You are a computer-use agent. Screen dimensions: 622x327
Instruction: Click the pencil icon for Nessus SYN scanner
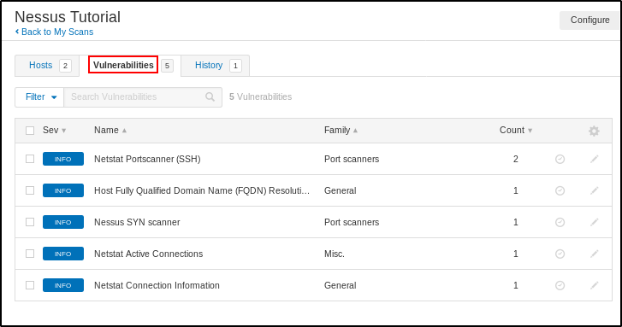point(594,223)
